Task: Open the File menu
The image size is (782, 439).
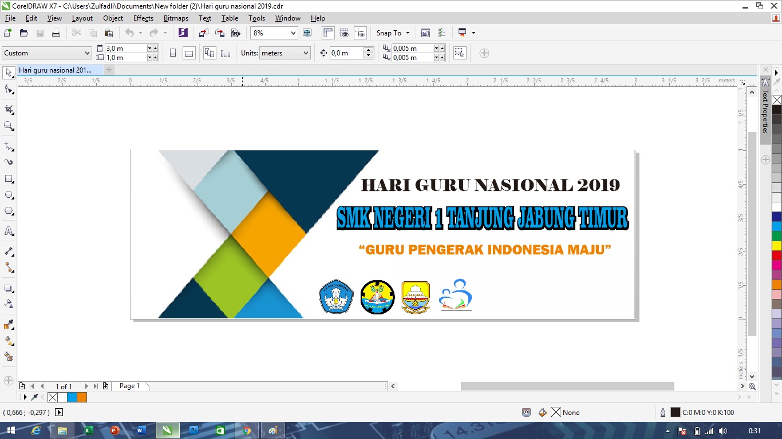Action: (x=10, y=18)
